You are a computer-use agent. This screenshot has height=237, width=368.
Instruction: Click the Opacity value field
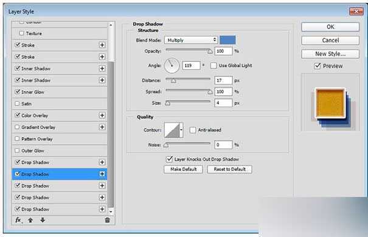(x=223, y=51)
